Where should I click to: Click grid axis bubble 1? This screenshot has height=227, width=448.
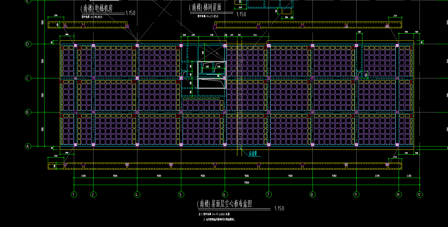tap(74, 194)
